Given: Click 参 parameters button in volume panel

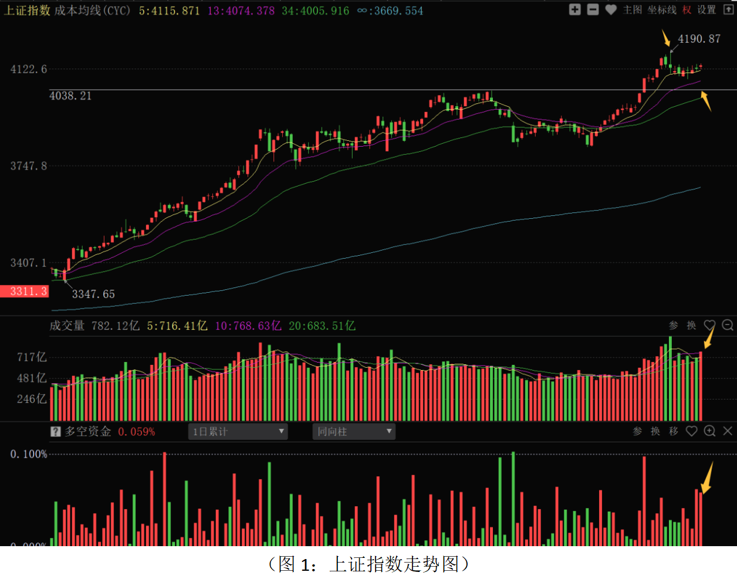Looking at the screenshot, I should 674,325.
